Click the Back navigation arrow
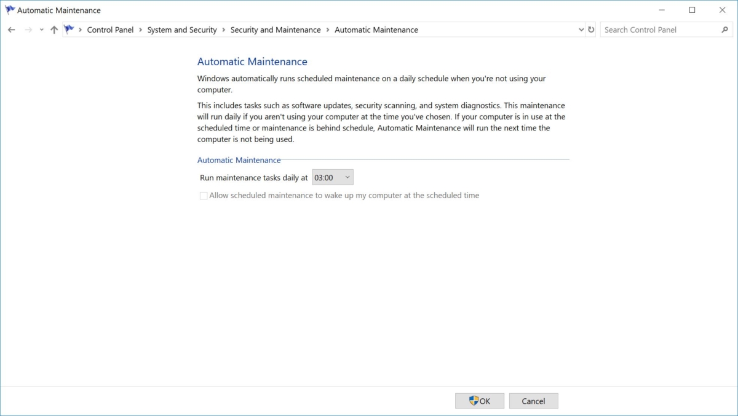The width and height of the screenshot is (738, 416). pyautogui.click(x=12, y=30)
